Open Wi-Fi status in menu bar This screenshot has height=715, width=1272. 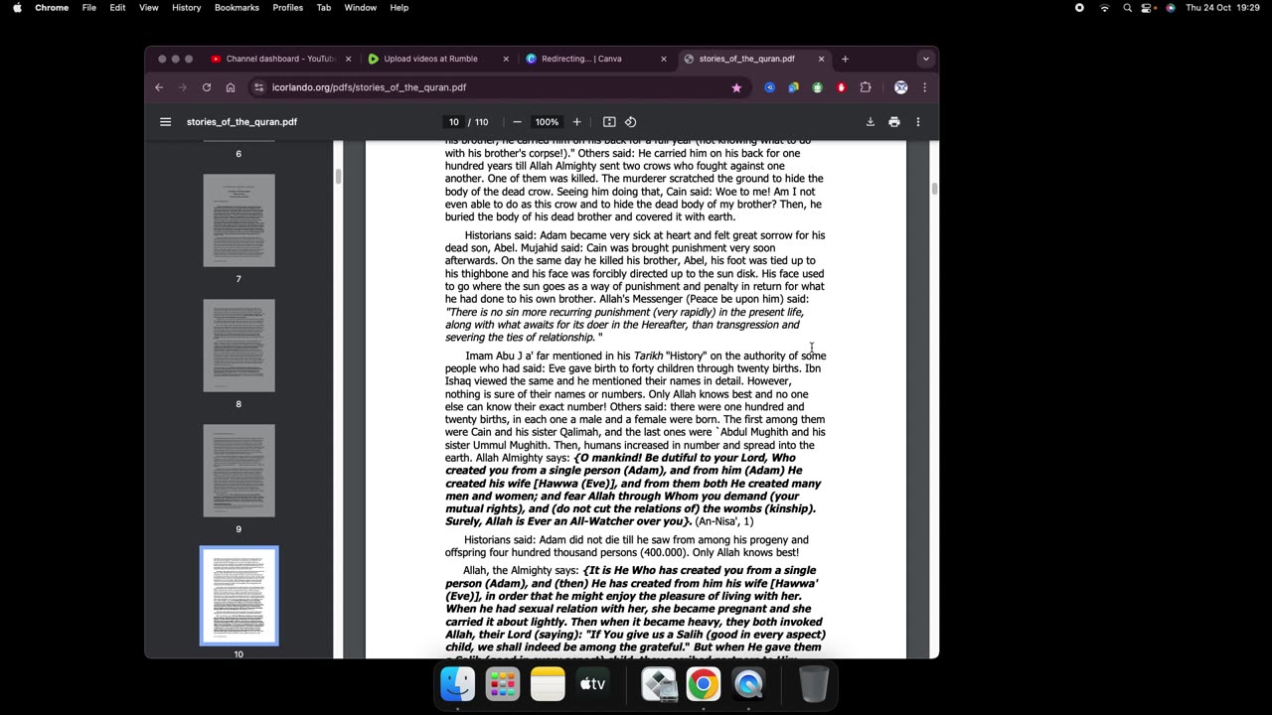(x=1104, y=8)
